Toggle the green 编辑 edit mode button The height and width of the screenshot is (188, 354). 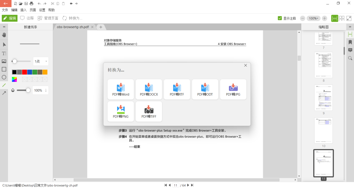[10, 18]
